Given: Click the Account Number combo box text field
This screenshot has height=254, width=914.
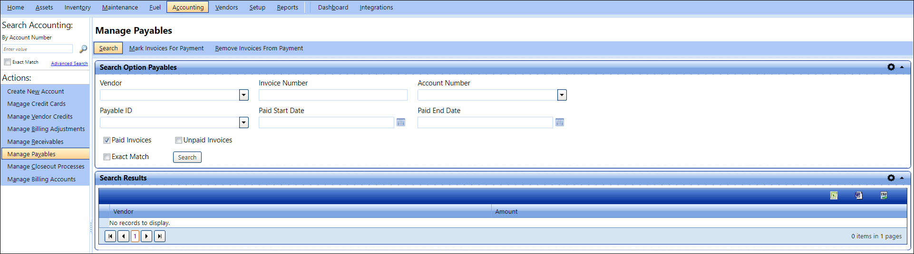Looking at the screenshot, I should [x=487, y=95].
